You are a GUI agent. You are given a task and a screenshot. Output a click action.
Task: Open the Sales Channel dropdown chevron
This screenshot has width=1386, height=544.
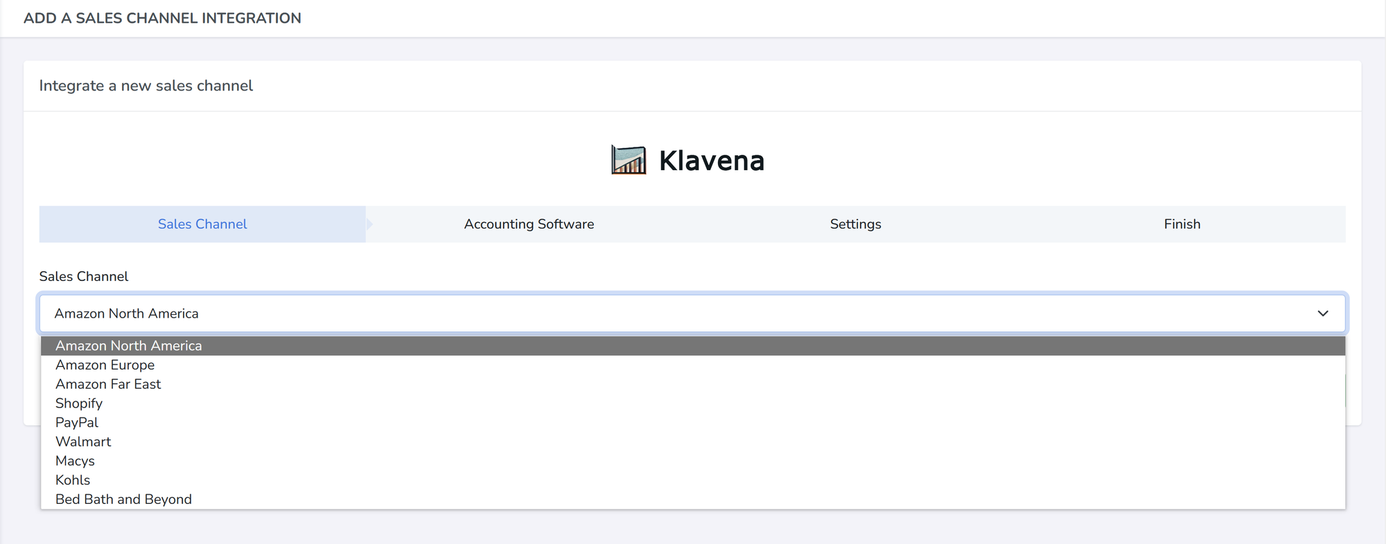(1323, 314)
